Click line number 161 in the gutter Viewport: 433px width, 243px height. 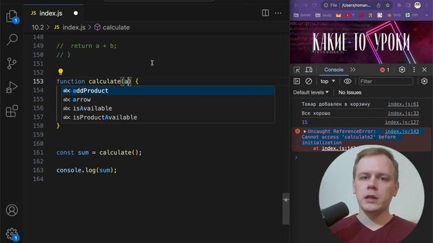pos(38,153)
